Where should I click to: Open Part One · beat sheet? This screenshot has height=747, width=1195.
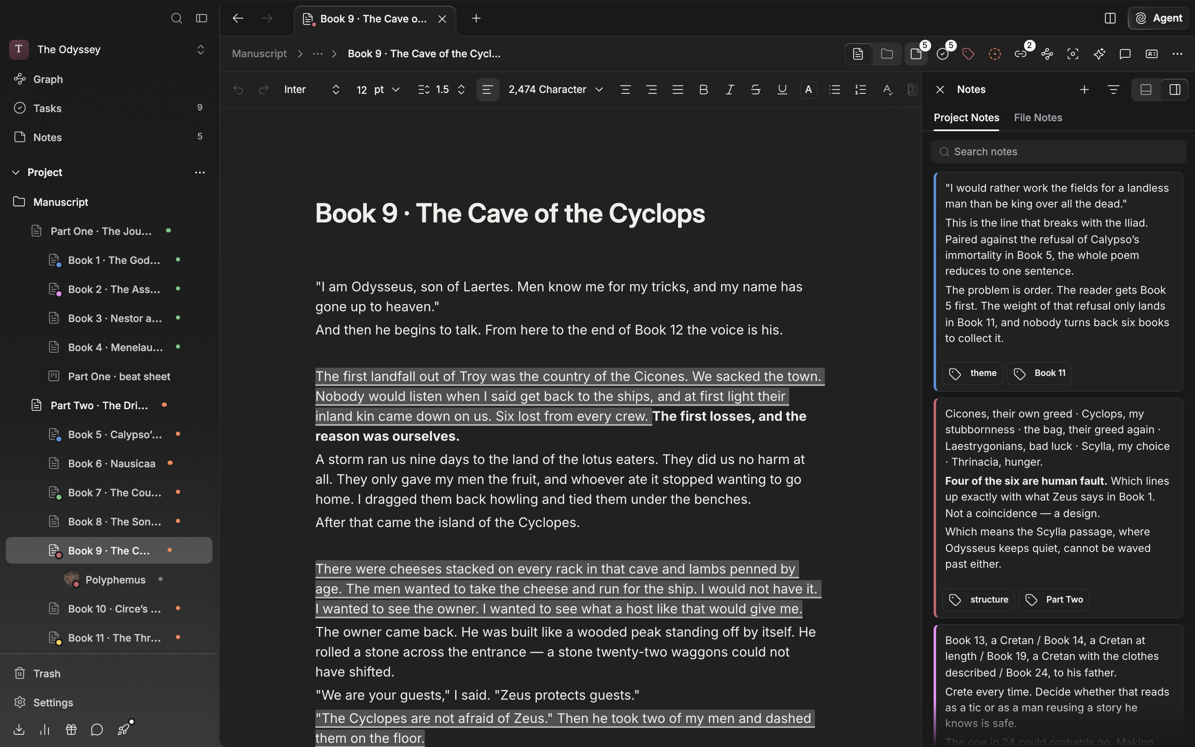[109, 376]
